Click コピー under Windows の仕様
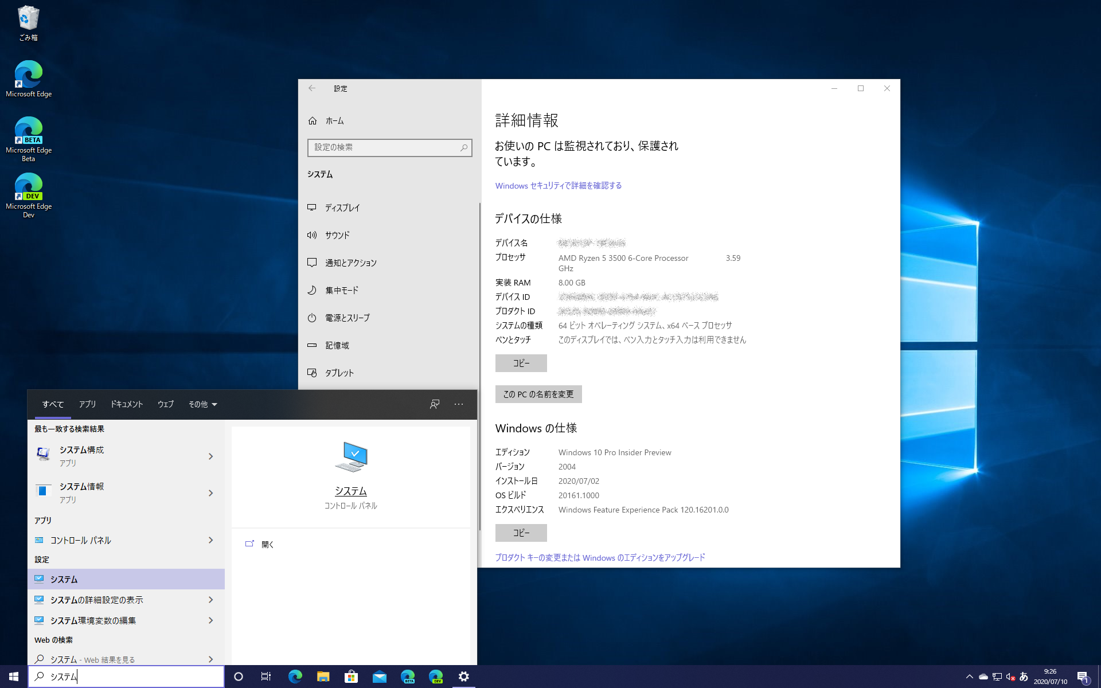 pyautogui.click(x=521, y=533)
